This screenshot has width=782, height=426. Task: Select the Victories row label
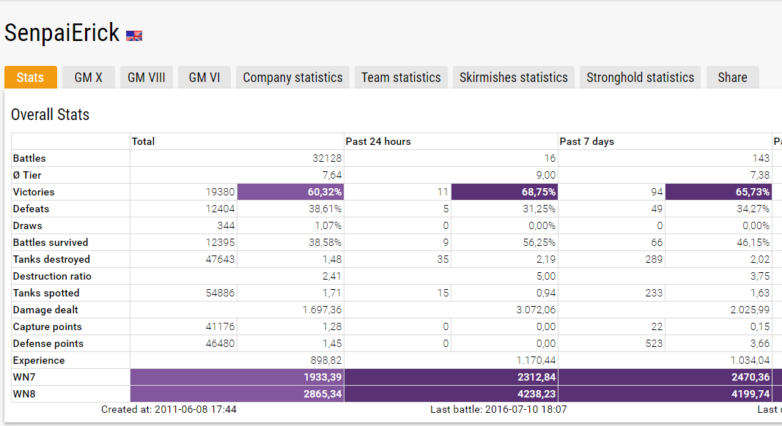pos(34,192)
